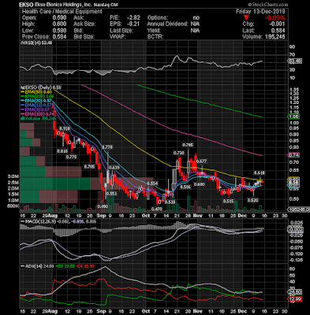Click the red down-triangle change indicator
Screen dimensions: 310x315
tap(246, 18)
